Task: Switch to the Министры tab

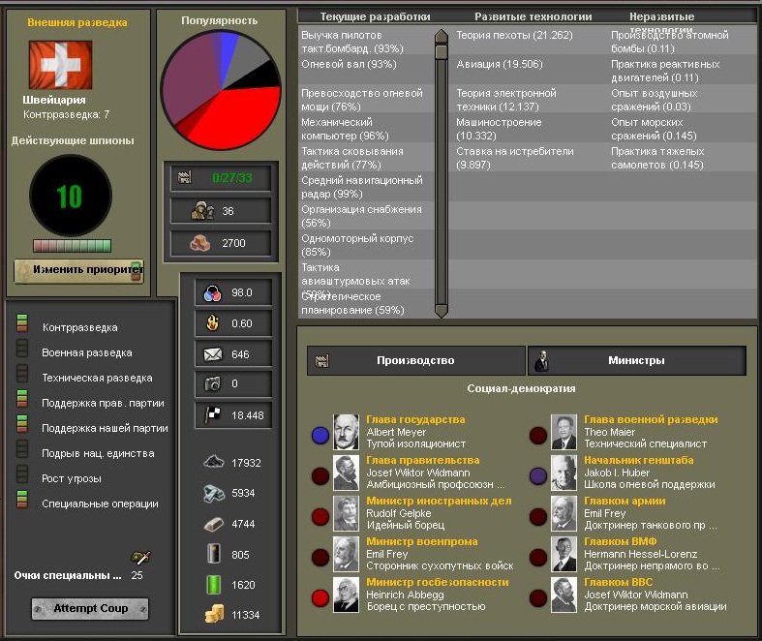Action: click(636, 360)
